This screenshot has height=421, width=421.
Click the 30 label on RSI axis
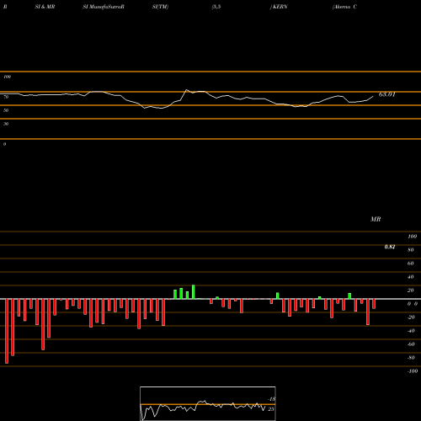pos(6,124)
